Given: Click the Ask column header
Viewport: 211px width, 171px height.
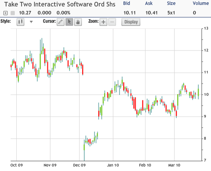Looking at the screenshot, I should 149,3.
